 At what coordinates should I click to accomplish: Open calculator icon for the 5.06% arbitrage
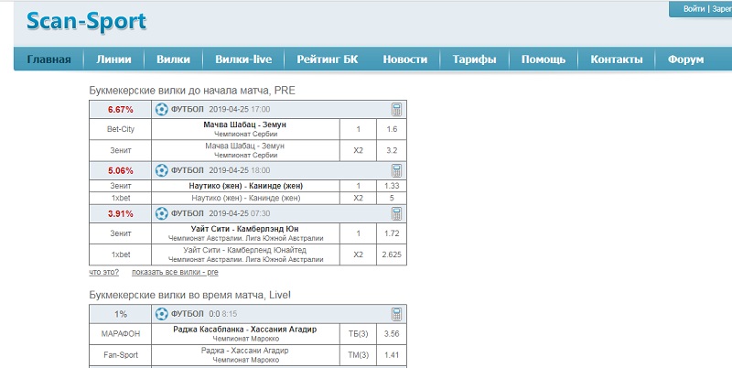pos(396,170)
